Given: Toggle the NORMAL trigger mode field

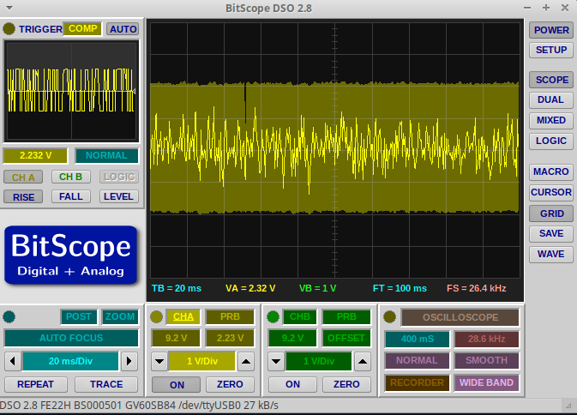Looking at the screenshot, I should tap(106, 156).
